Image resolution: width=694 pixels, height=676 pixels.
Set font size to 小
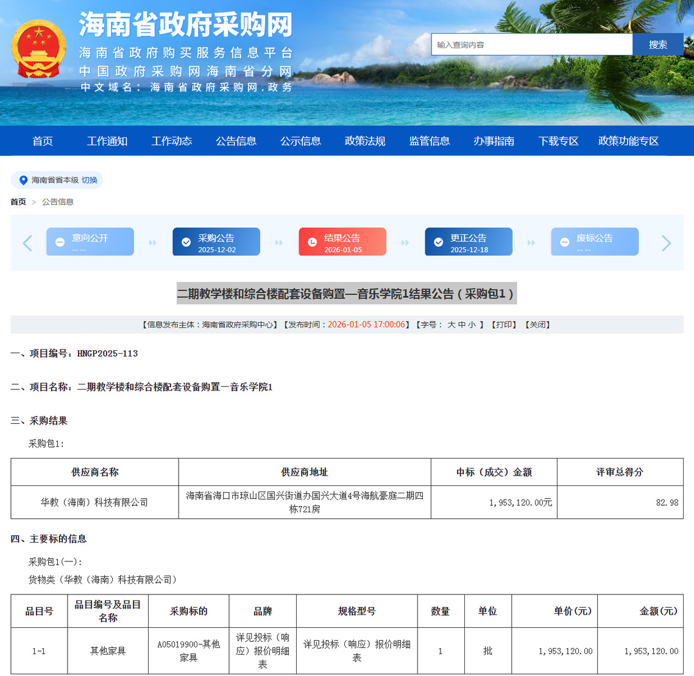click(x=472, y=325)
